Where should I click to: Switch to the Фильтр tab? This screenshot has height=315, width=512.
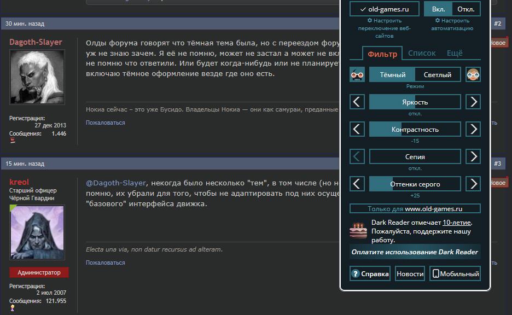pos(382,54)
